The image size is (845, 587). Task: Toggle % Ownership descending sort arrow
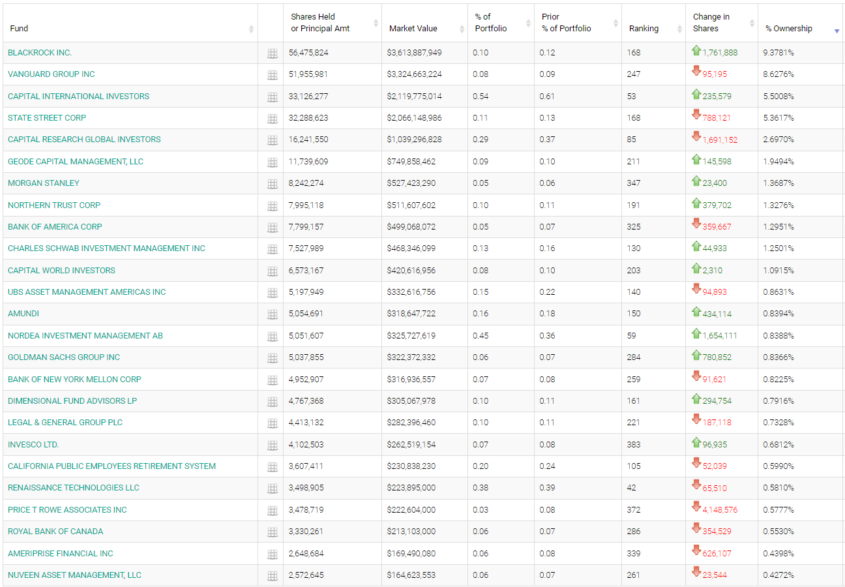pyautogui.click(x=837, y=31)
